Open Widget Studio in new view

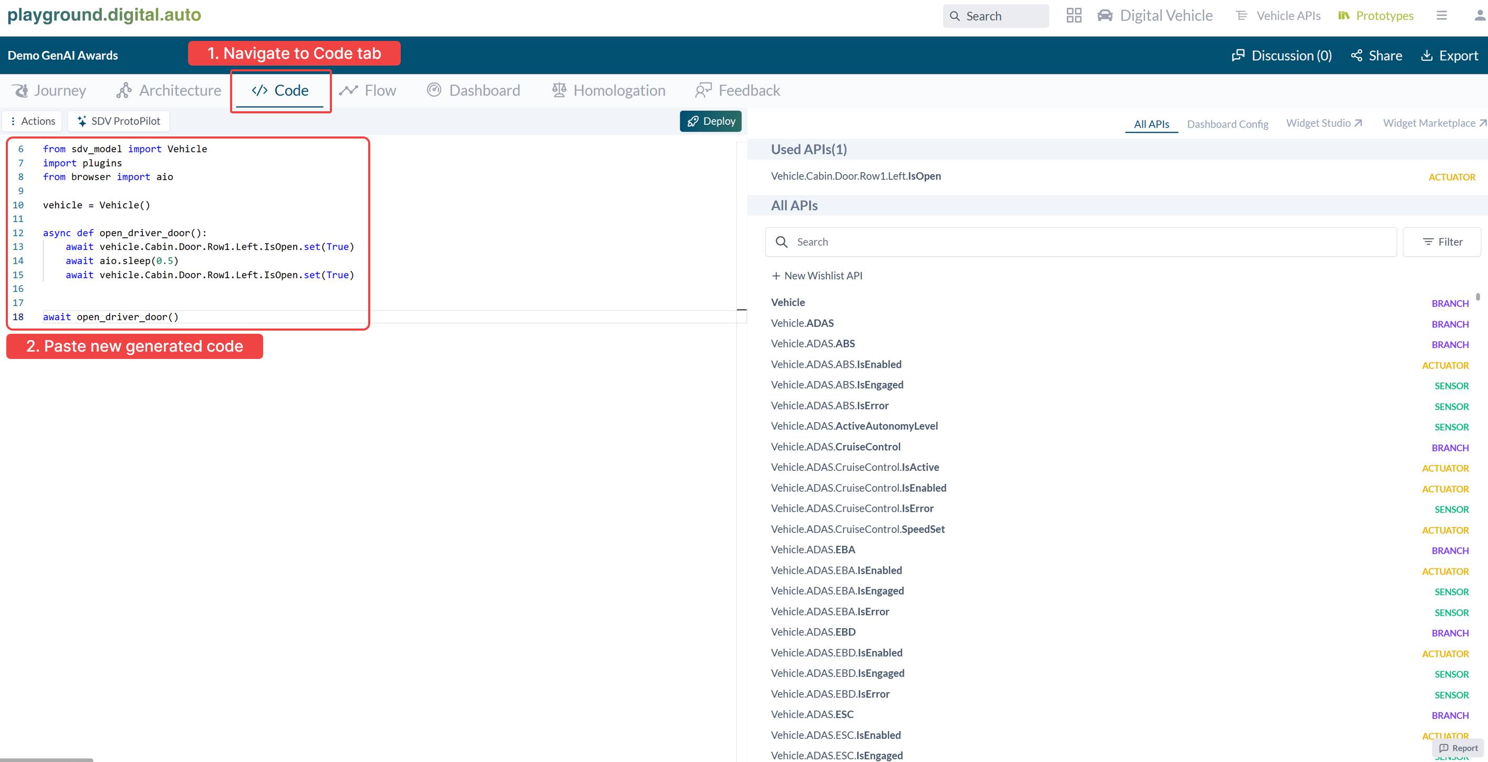pyautogui.click(x=1324, y=122)
